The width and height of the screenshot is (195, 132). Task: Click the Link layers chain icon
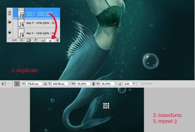14,40
